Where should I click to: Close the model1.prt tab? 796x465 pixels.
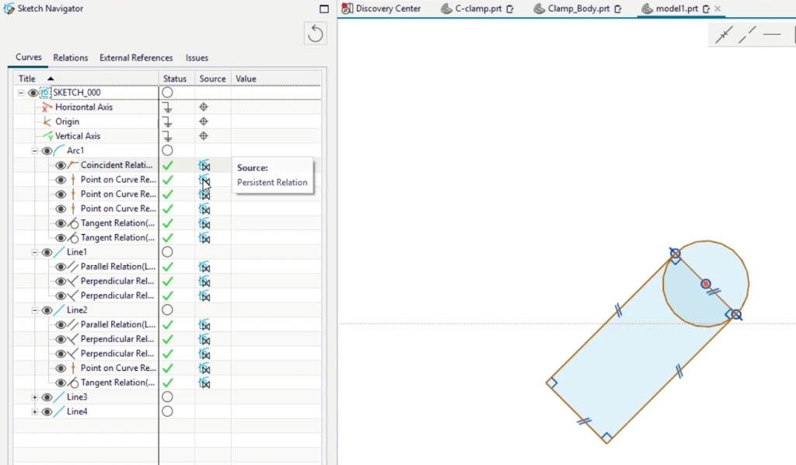click(x=717, y=9)
